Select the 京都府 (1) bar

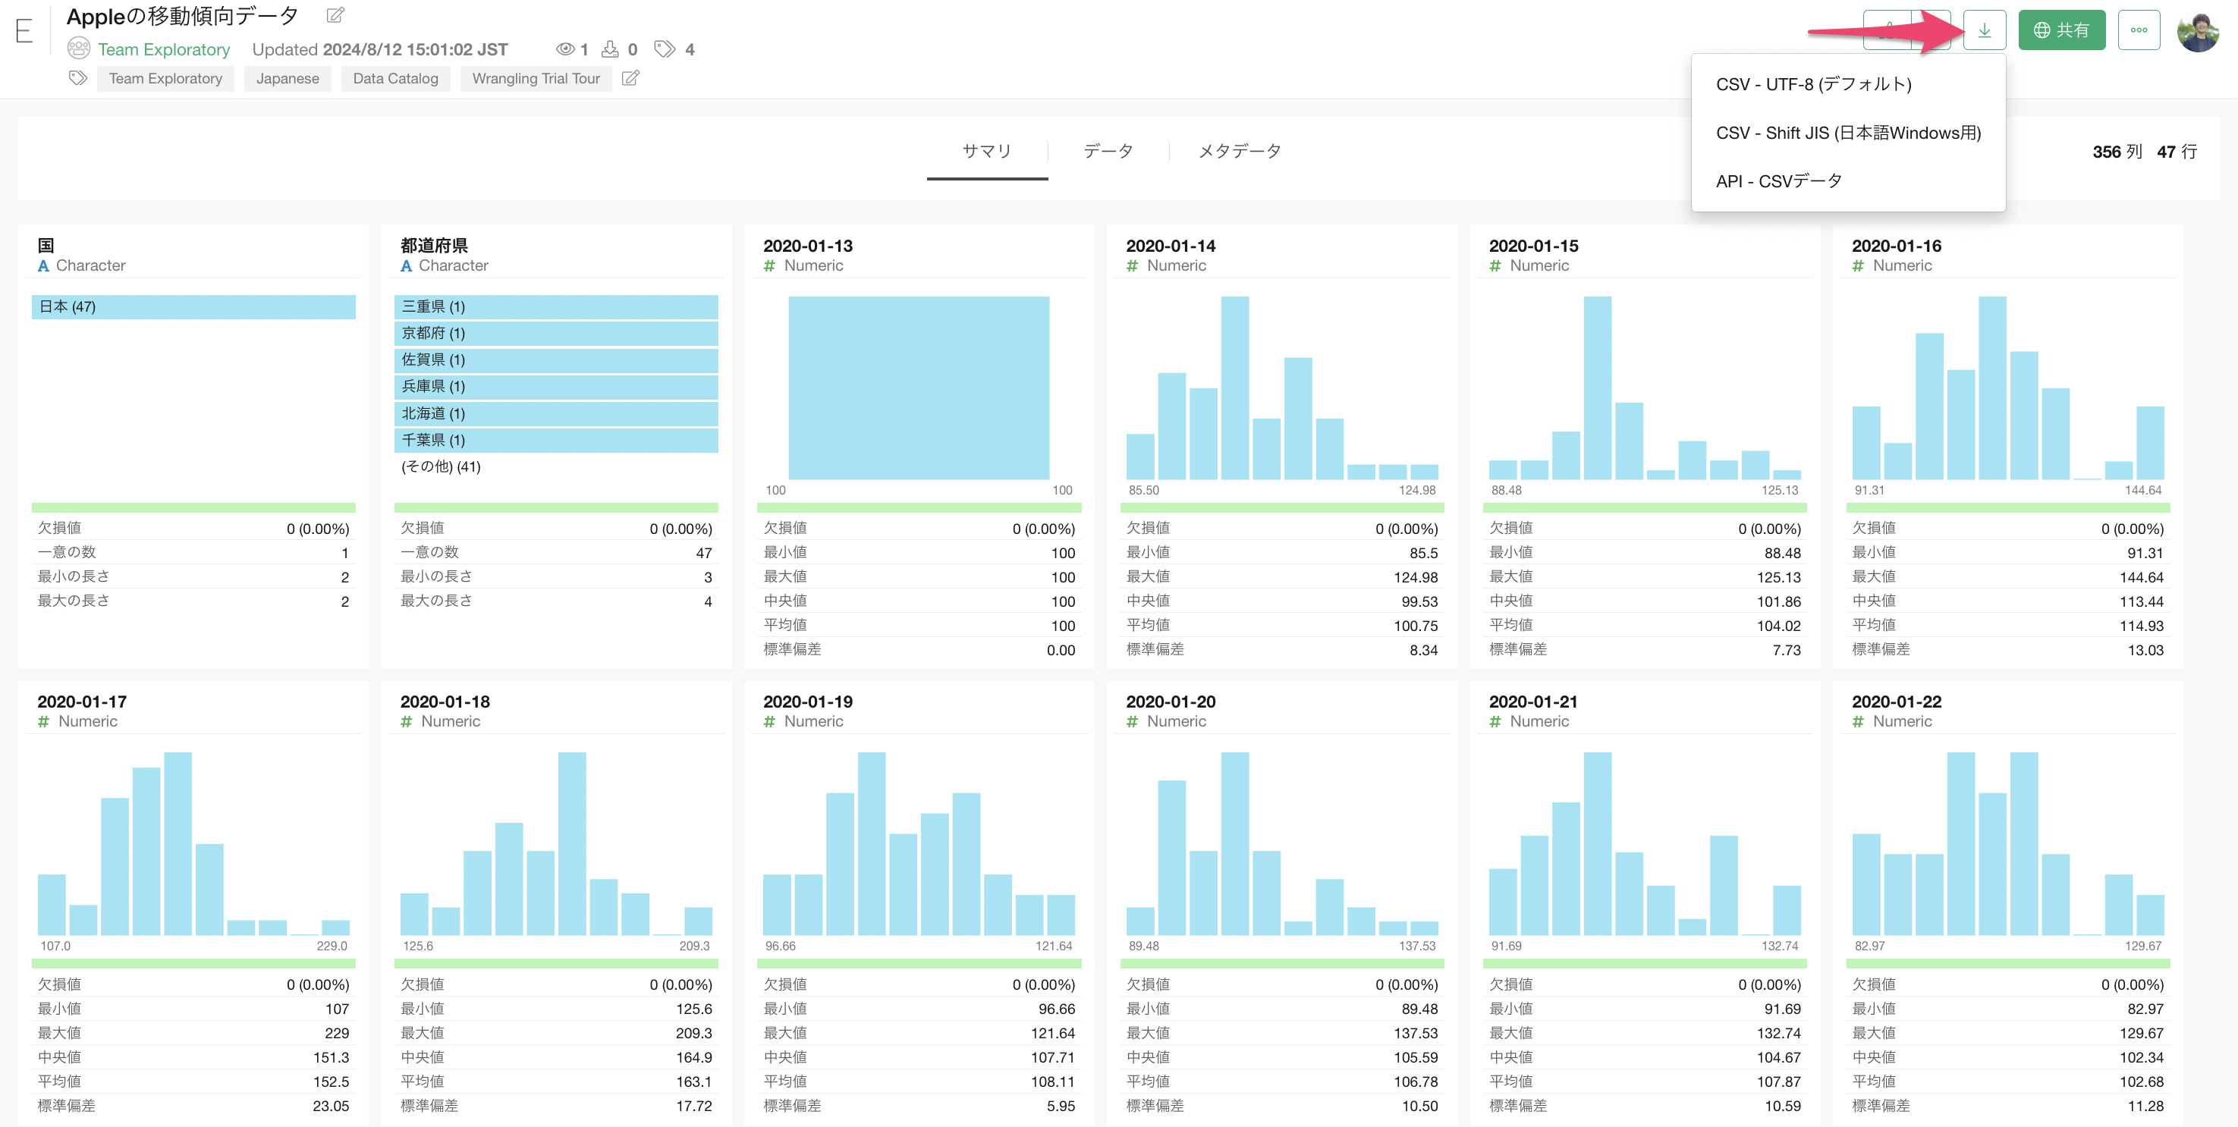click(556, 334)
